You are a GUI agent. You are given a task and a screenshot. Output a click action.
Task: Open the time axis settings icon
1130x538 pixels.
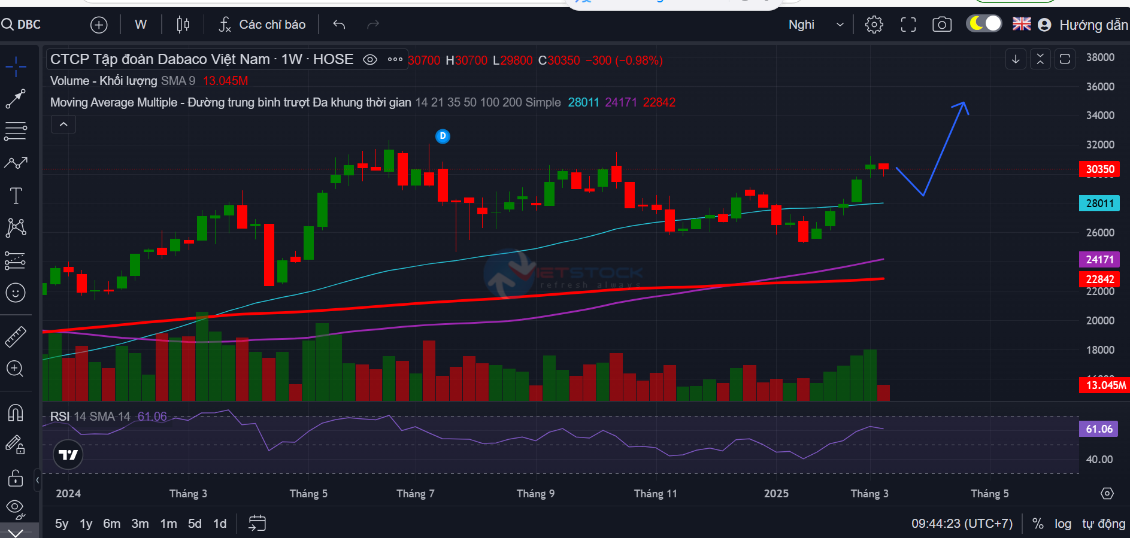click(x=1107, y=493)
